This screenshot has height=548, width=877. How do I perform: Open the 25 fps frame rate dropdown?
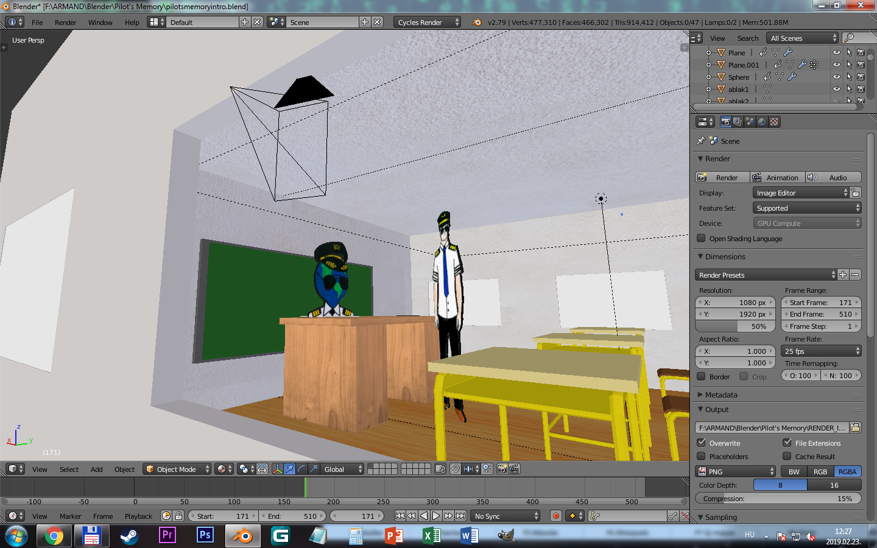click(821, 351)
